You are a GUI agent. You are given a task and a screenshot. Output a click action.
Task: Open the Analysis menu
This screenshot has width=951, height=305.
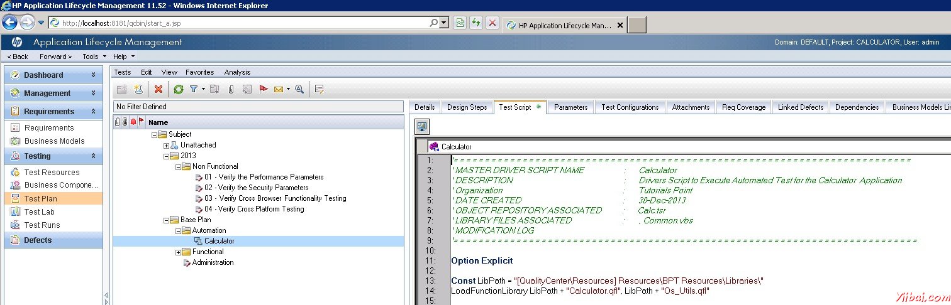[237, 72]
